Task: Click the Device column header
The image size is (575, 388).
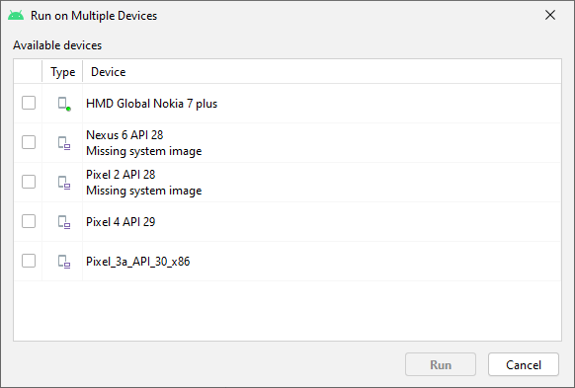Action: click(108, 72)
